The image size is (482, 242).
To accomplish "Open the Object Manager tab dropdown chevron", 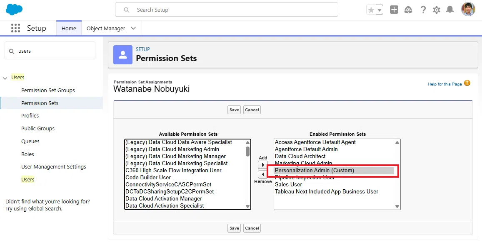I will point(133,28).
